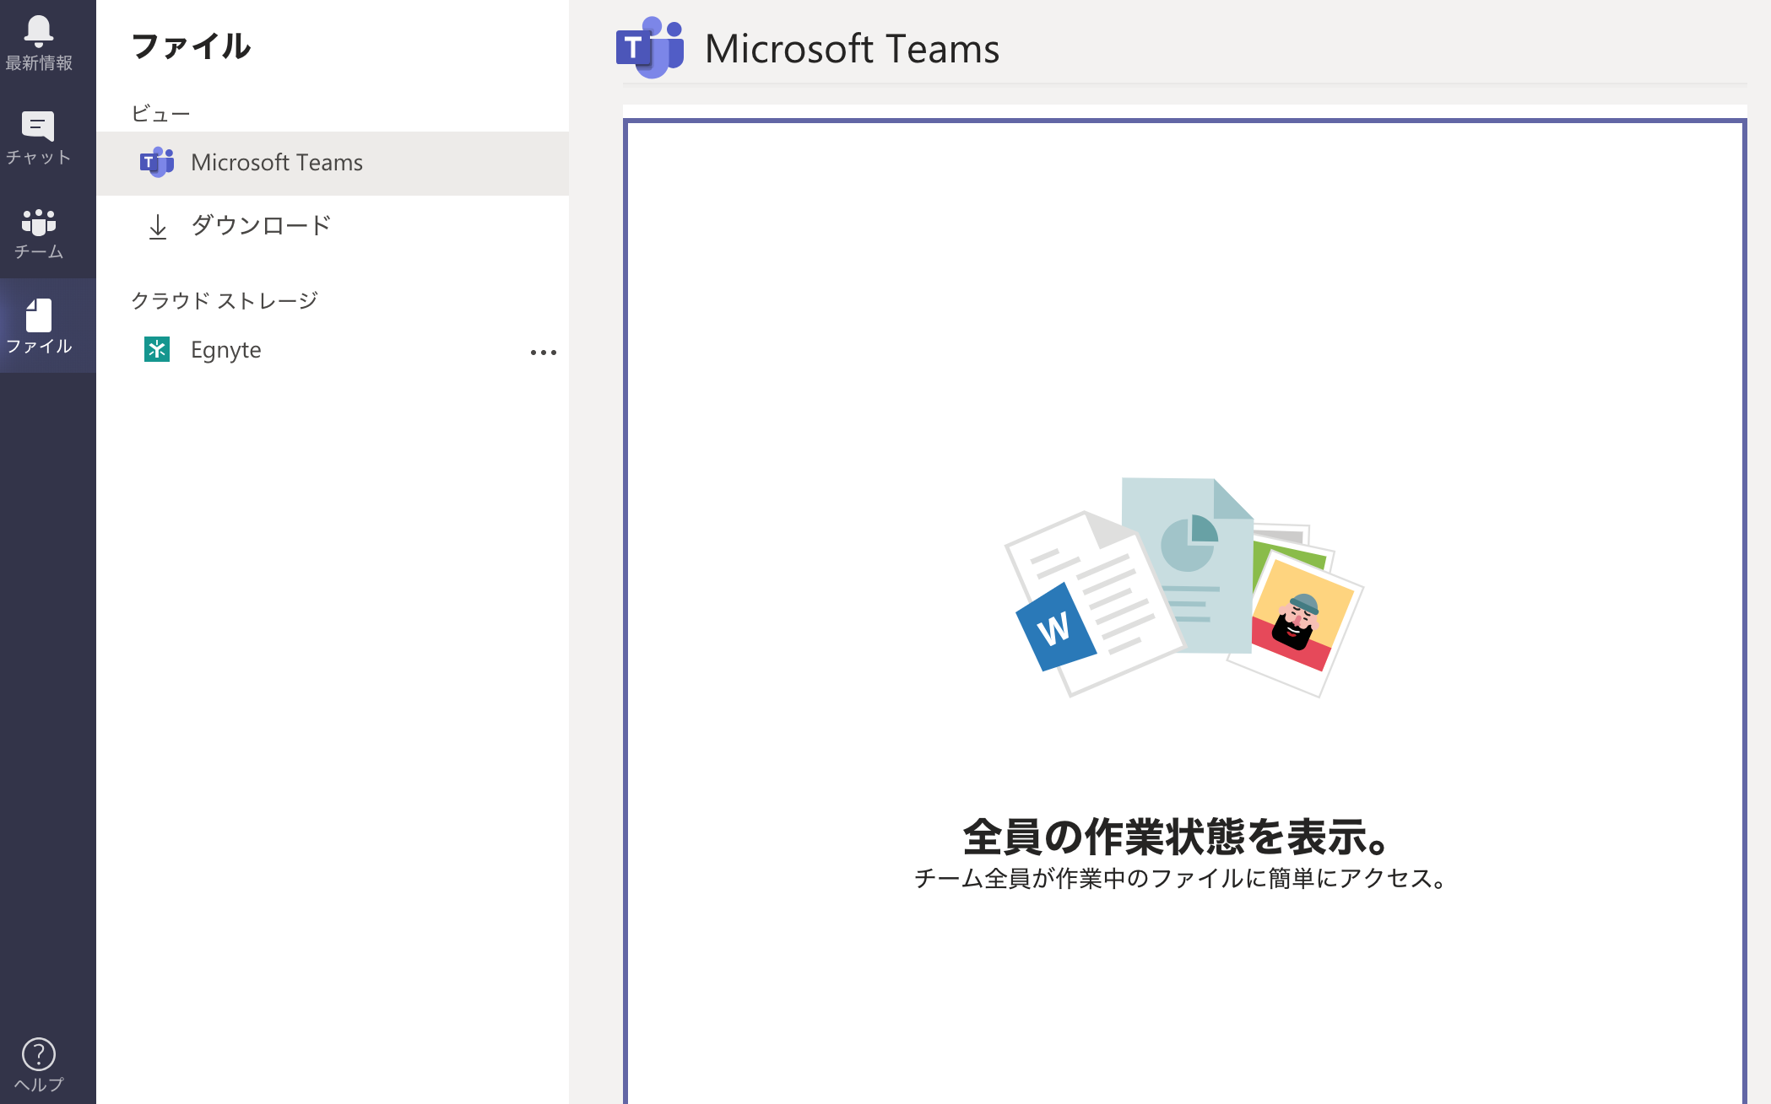Click the 全員の作業状態を表示。 headline
This screenshot has width=1771, height=1104.
click(1177, 837)
